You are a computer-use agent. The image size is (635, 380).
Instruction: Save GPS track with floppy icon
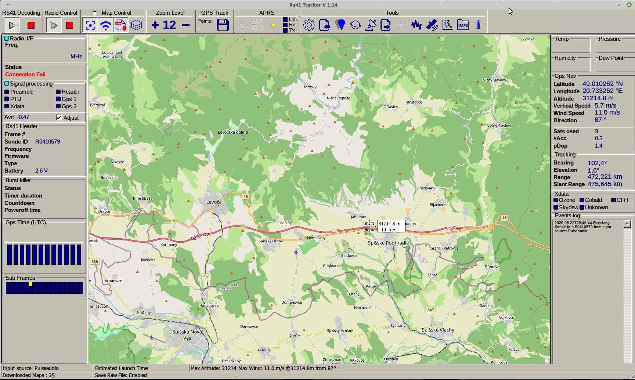point(223,25)
